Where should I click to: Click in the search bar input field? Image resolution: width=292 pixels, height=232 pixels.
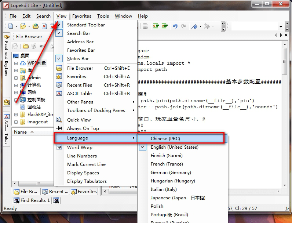[x=254, y=27]
